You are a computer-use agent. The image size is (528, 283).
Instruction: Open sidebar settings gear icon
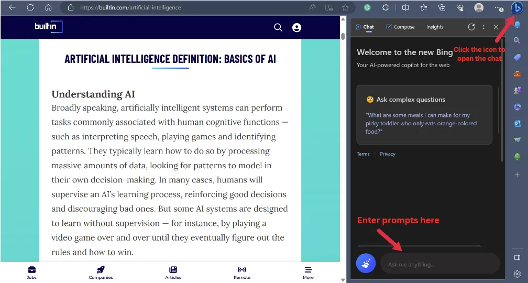(517, 274)
